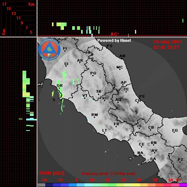Click the NA city label
Screen dimensions: 187x187
[140, 153]
